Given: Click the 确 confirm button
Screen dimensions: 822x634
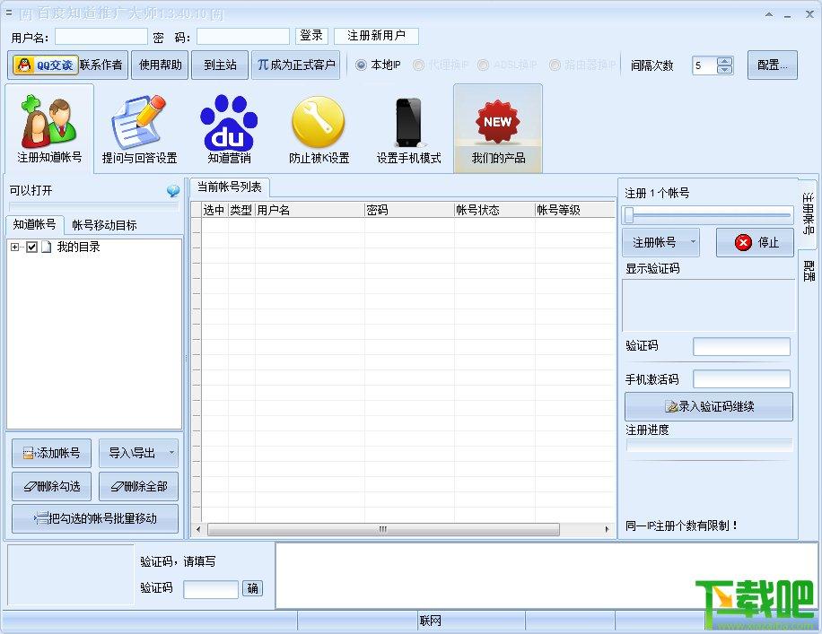Looking at the screenshot, I should coord(253,588).
